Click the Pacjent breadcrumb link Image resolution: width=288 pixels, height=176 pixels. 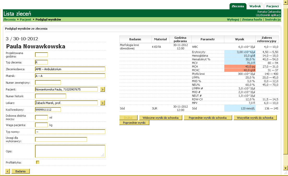[26, 19]
